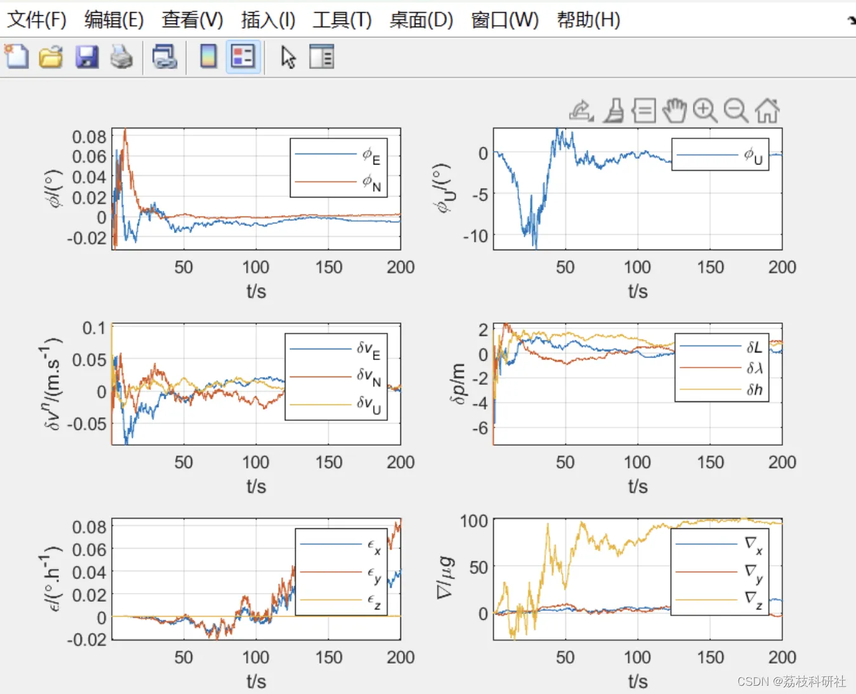Click the -6 tick on the δp/m plot
The width and height of the screenshot is (856, 694).
click(x=480, y=428)
